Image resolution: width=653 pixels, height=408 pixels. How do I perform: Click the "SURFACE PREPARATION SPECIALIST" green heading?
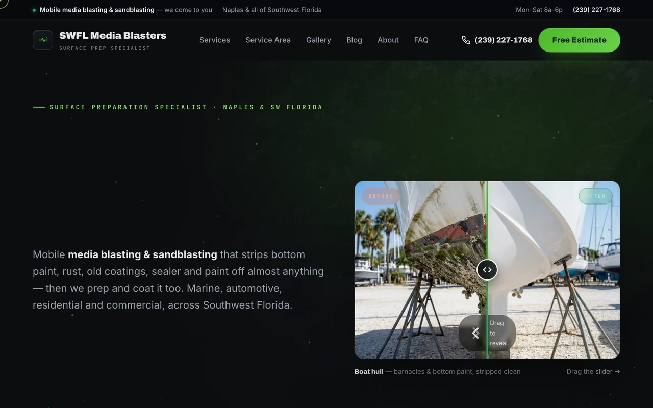coord(128,107)
